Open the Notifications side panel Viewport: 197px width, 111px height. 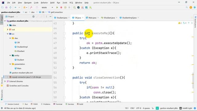point(195,22)
